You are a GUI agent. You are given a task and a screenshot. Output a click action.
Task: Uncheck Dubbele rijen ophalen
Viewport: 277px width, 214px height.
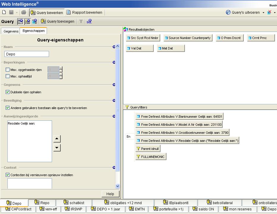8,92
